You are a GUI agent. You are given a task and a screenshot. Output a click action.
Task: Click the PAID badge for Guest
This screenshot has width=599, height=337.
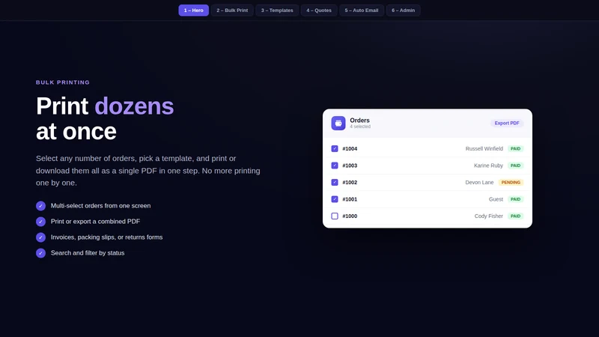tap(515, 199)
